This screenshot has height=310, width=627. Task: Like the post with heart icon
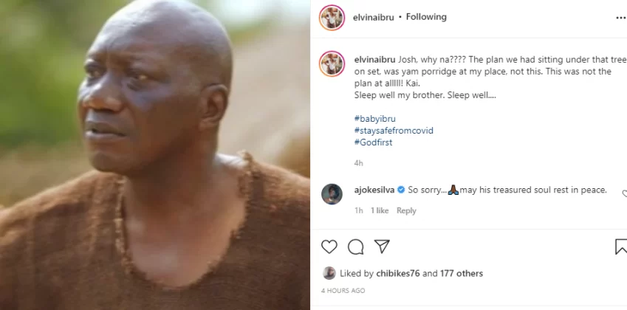329,247
